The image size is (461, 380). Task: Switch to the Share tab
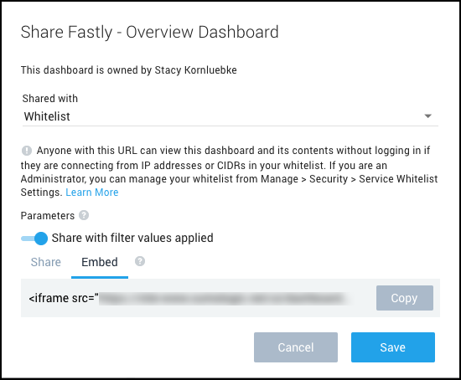pyautogui.click(x=46, y=262)
